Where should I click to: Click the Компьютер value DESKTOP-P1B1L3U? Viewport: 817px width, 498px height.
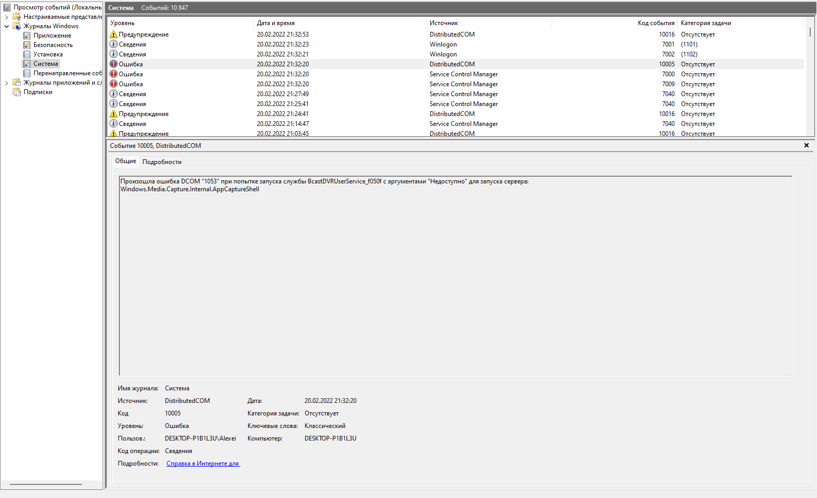tap(330, 438)
